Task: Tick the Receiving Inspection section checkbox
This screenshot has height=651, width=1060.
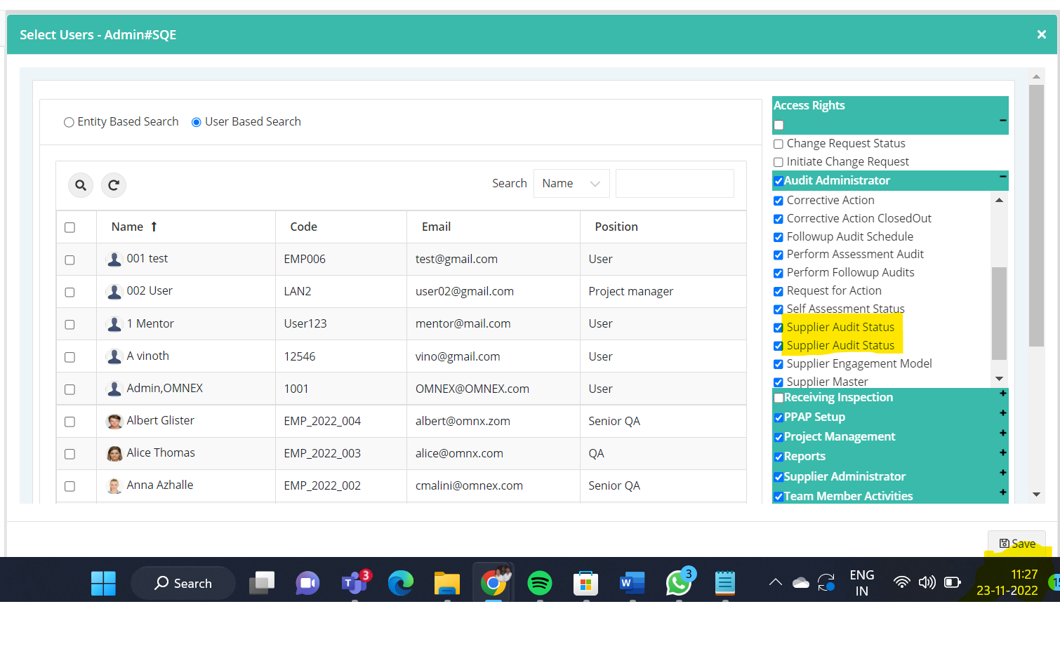Action: (779, 398)
